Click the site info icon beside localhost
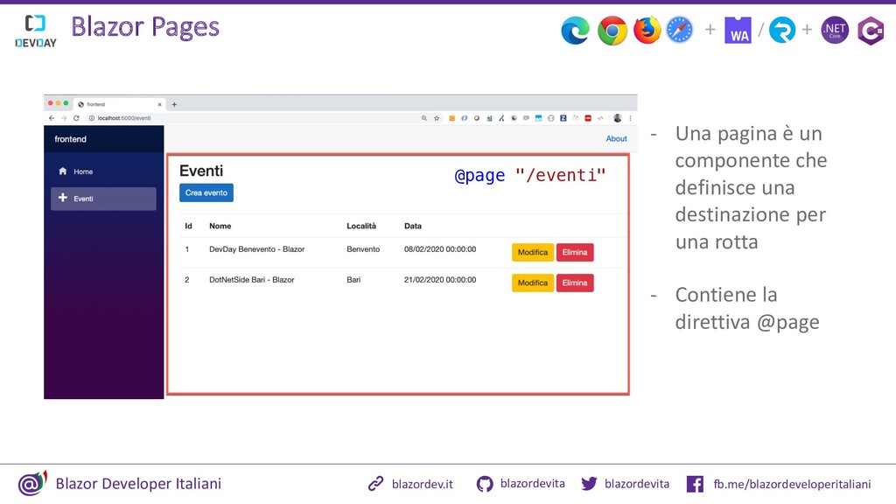Screen dimensions: 896x504 91,118
